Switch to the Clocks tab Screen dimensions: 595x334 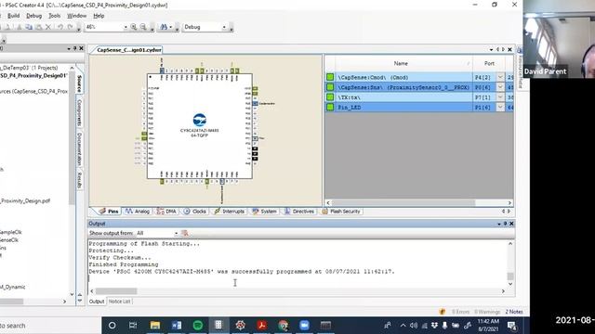(194, 212)
